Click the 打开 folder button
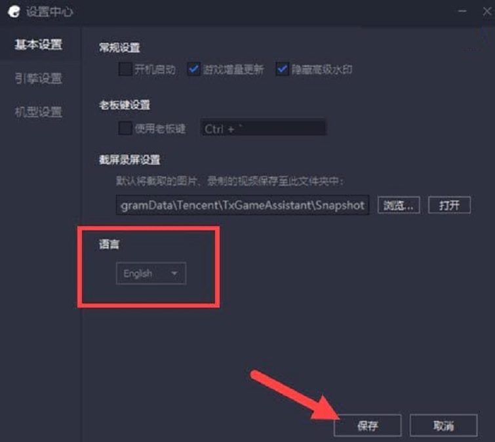The height and width of the screenshot is (442, 495). 449,205
